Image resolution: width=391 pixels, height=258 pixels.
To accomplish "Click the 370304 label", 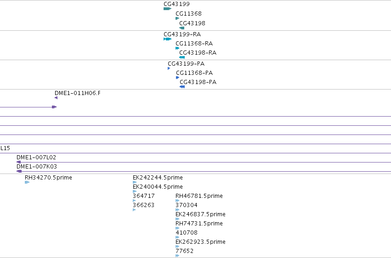I will pos(187,205).
